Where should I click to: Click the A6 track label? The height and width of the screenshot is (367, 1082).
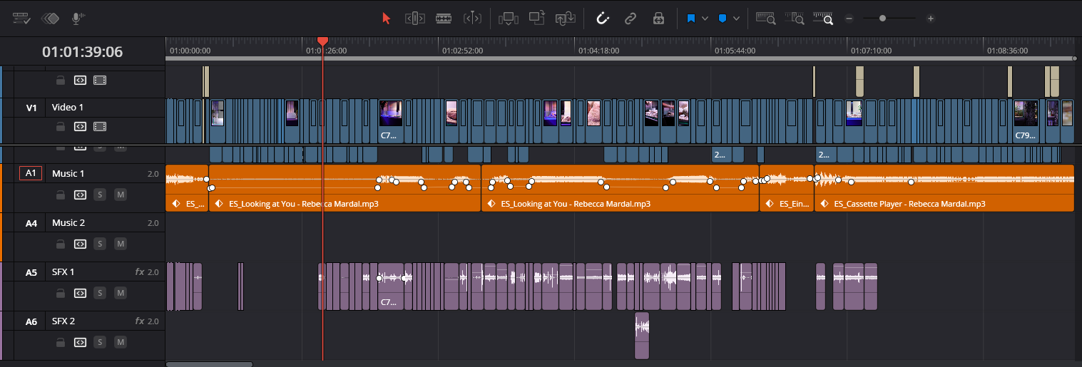click(31, 321)
